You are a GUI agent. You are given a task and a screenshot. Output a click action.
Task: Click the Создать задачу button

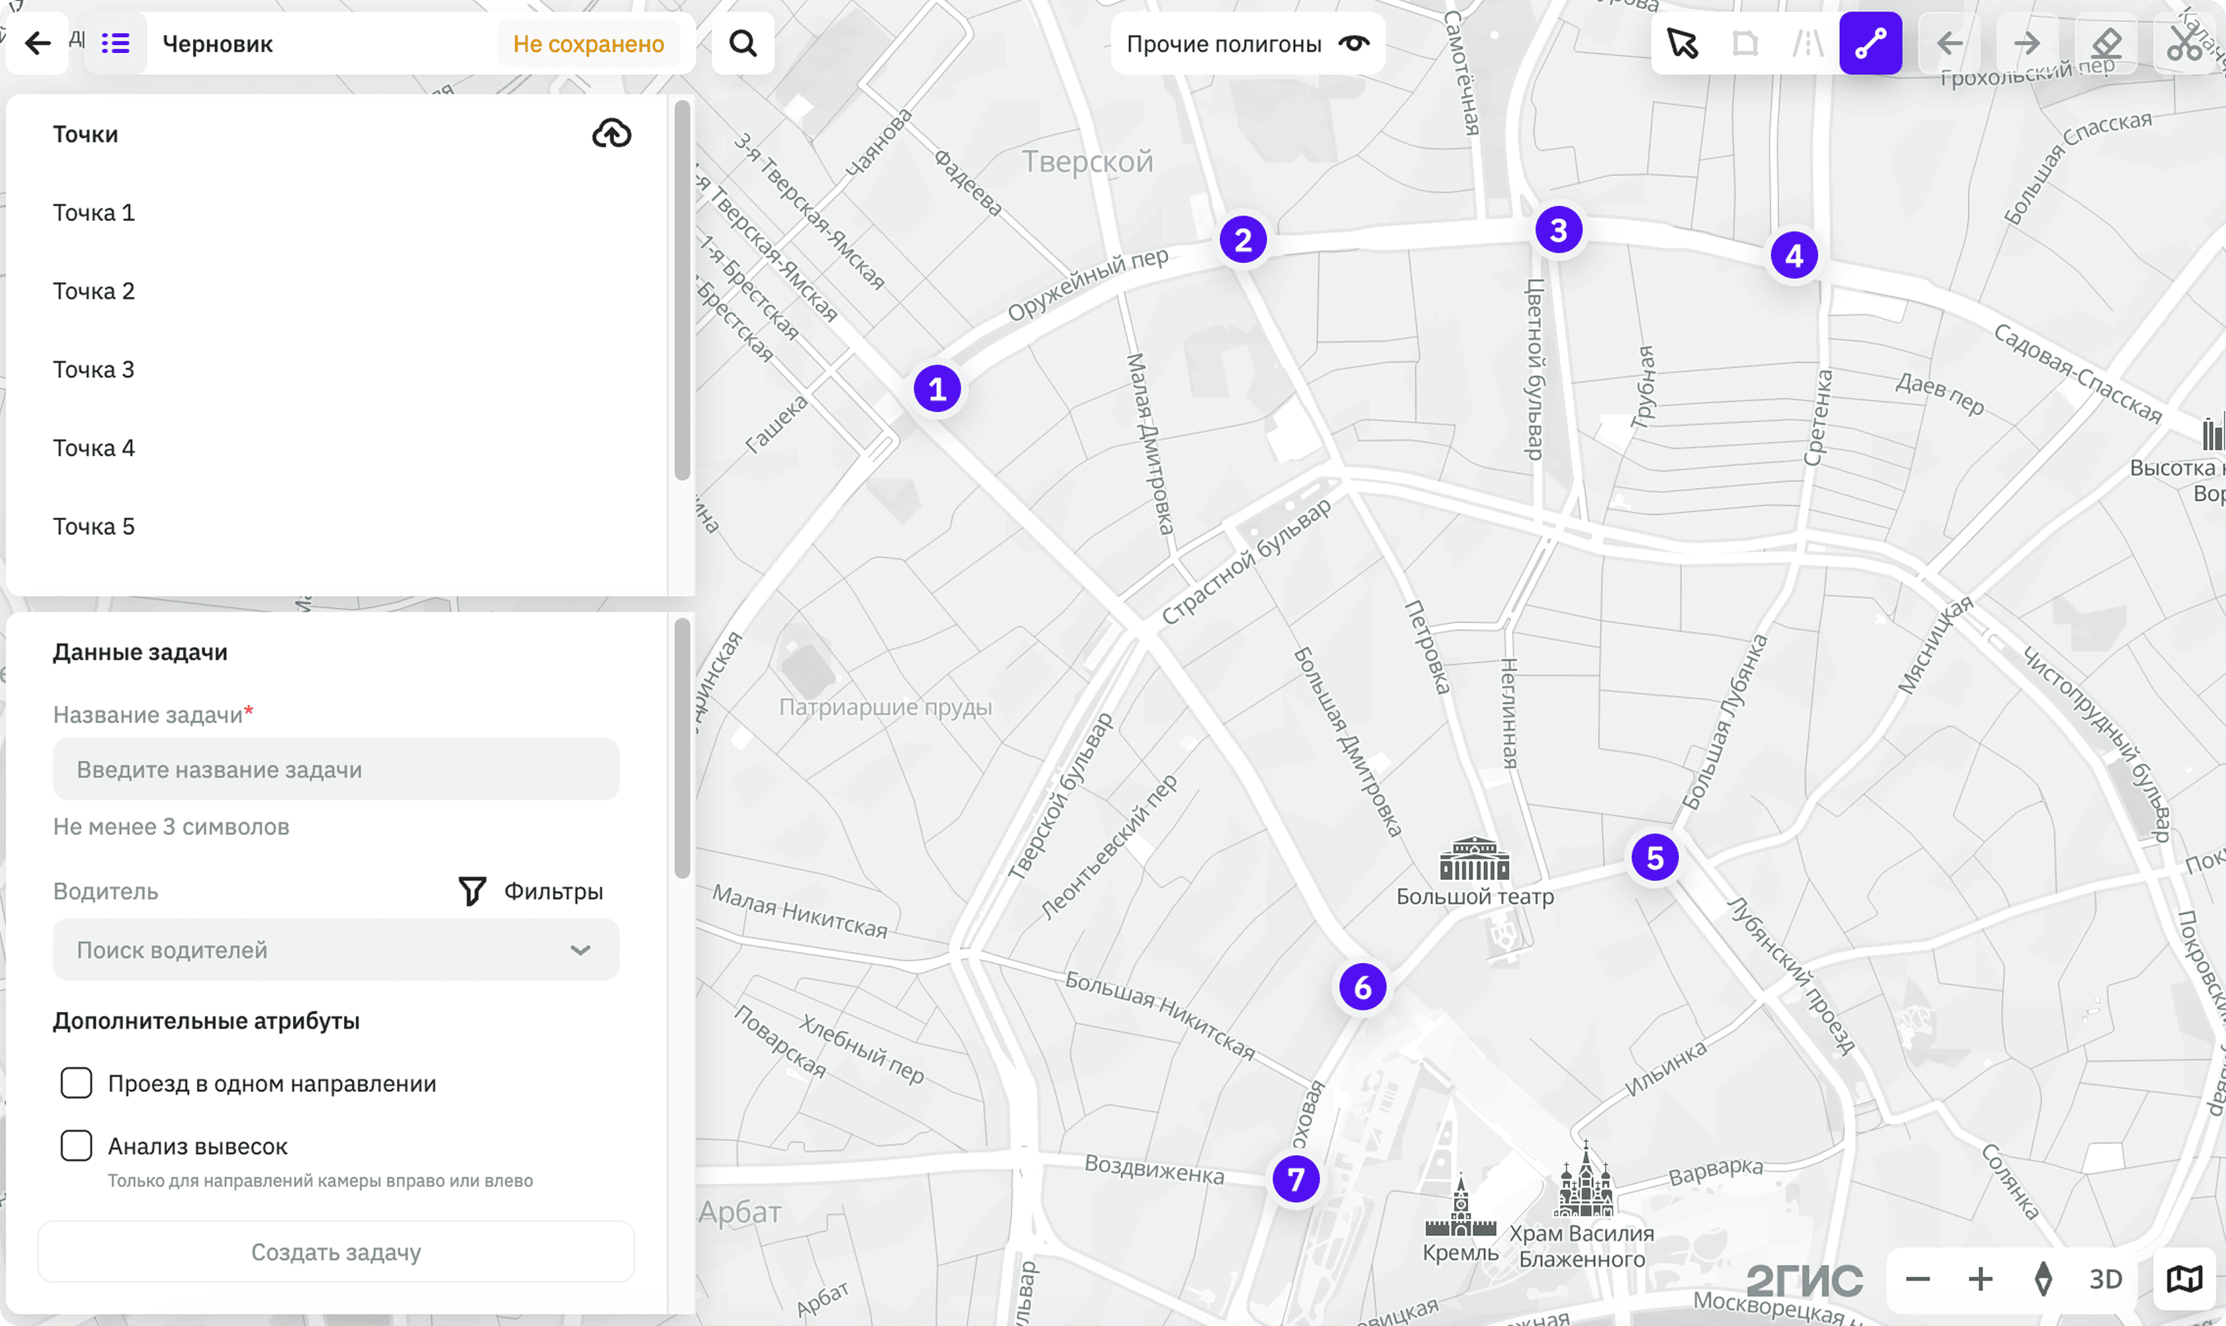point(336,1252)
